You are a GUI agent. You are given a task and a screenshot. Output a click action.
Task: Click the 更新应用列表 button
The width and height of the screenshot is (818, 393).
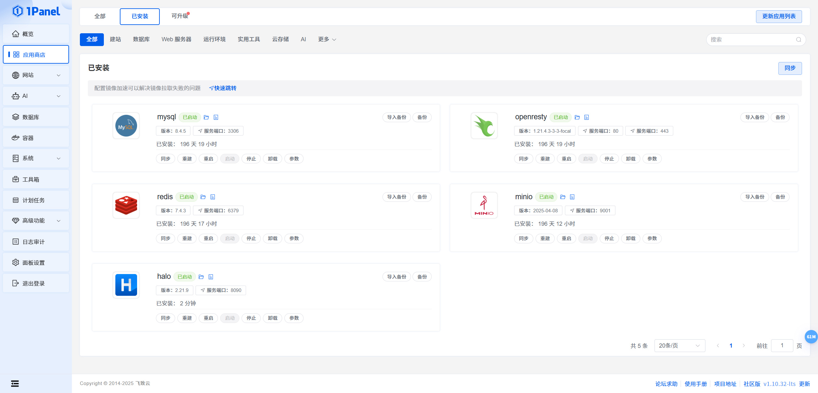point(779,16)
